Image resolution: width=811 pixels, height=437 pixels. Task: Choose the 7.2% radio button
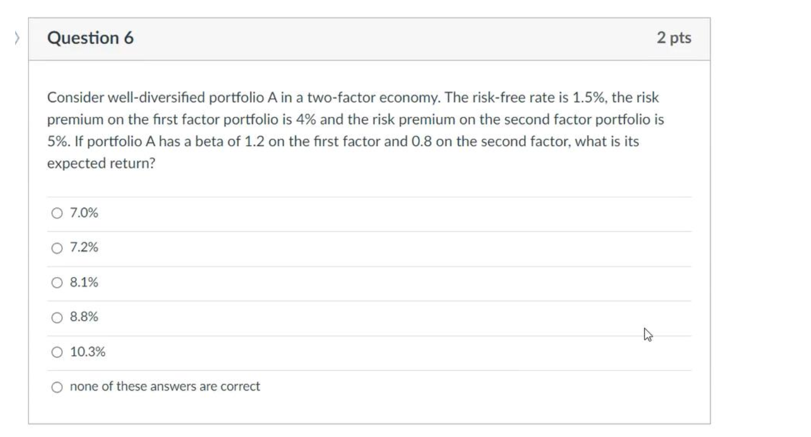(56, 248)
